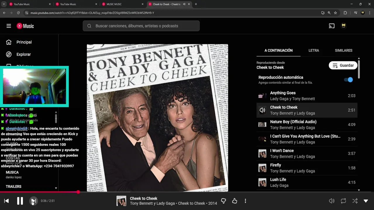Open the browser extensions puzzle icon

(345, 13)
